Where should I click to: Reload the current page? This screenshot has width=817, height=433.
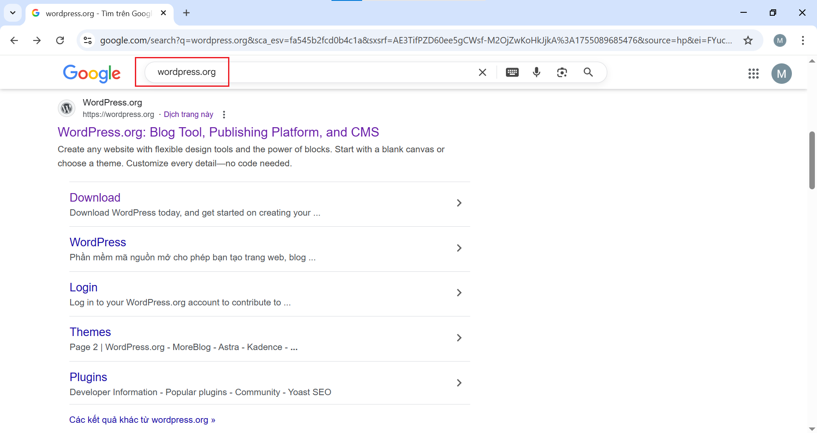60,40
